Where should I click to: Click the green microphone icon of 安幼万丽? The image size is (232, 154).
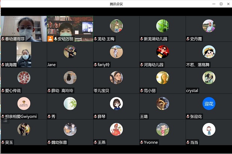tap(56, 39)
